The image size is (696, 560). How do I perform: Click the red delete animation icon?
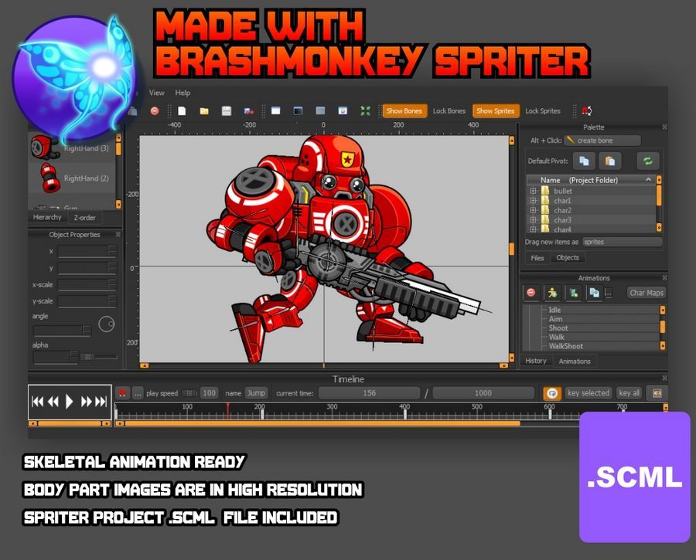tap(531, 293)
